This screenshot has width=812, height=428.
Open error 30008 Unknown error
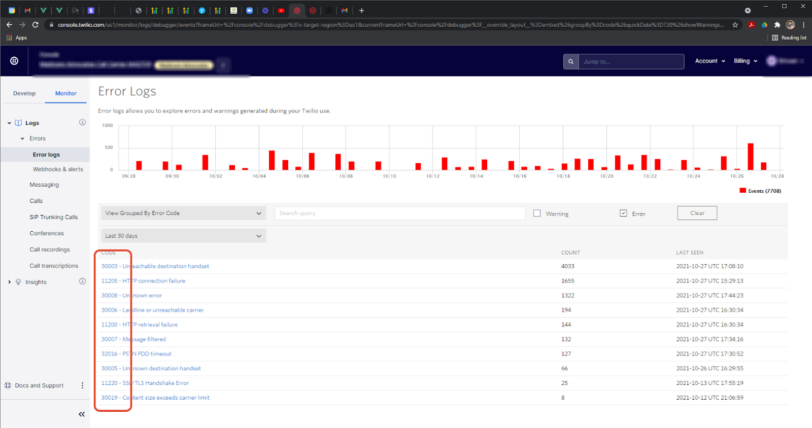point(131,296)
